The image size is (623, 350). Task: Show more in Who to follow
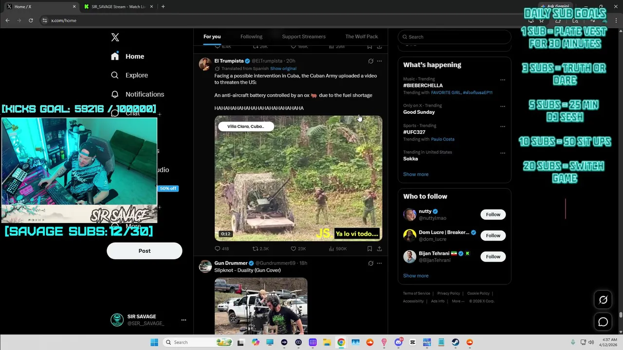pyautogui.click(x=416, y=276)
